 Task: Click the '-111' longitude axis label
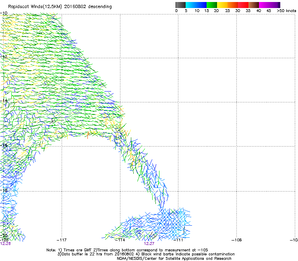pyautogui.click(x=178, y=240)
